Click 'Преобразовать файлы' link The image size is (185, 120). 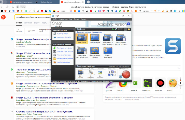pyautogui.click(x=65, y=48)
